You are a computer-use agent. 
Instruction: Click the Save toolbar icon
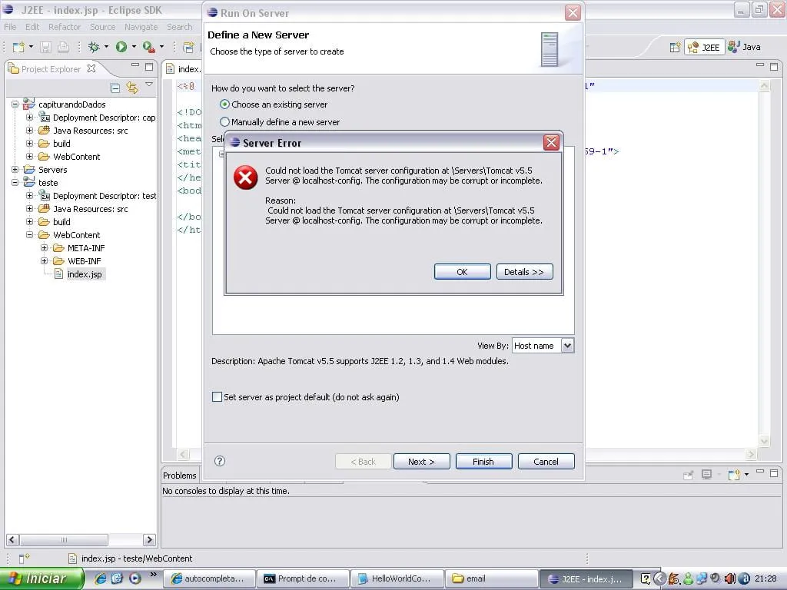pos(45,47)
